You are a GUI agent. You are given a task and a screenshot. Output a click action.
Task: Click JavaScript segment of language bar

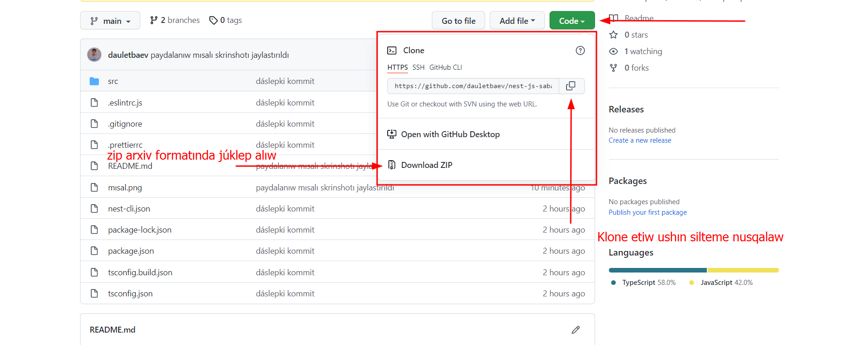[x=743, y=270]
